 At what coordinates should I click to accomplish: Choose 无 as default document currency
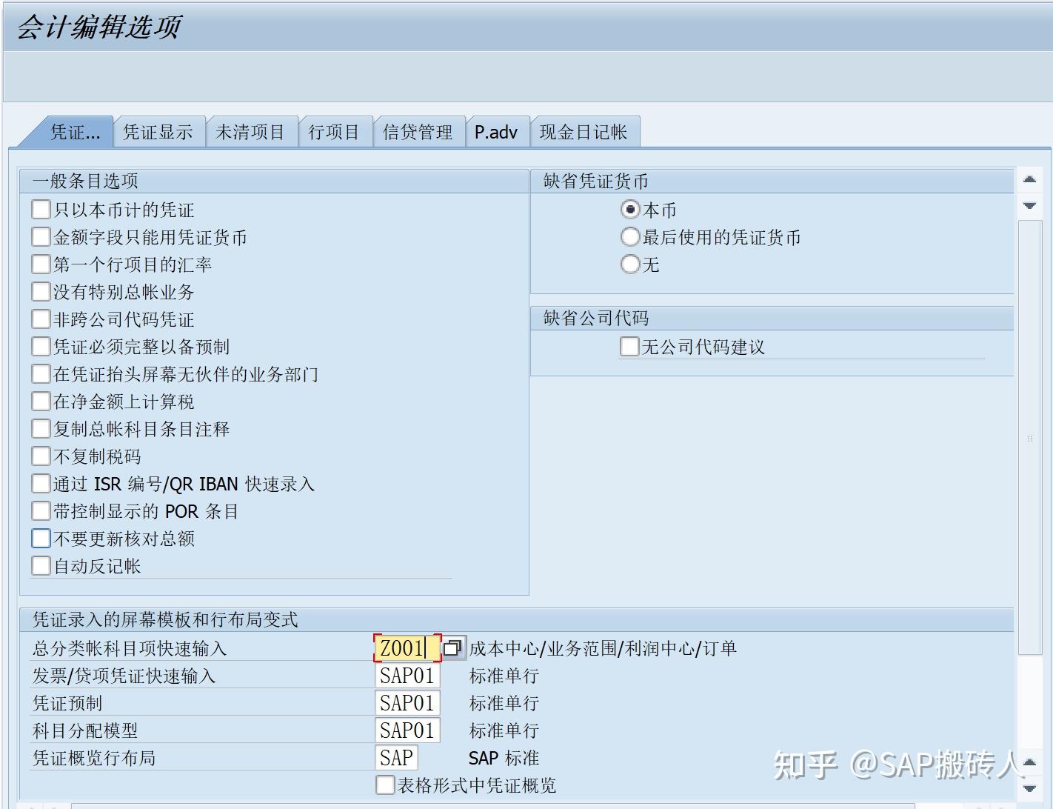(x=629, y=264)
